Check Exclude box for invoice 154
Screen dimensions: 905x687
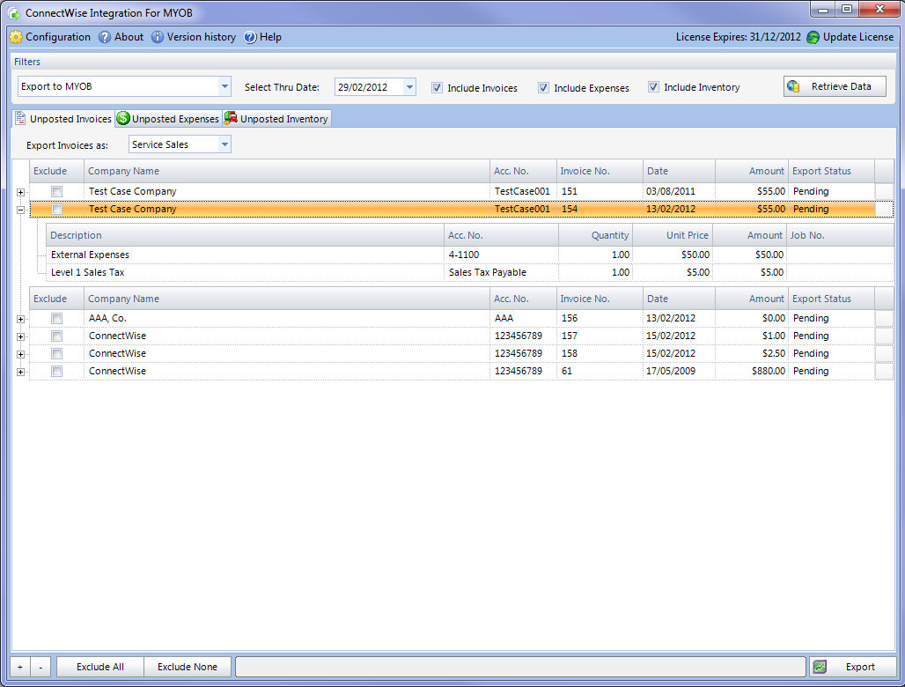pyautogui.click(x=56, y=209)
